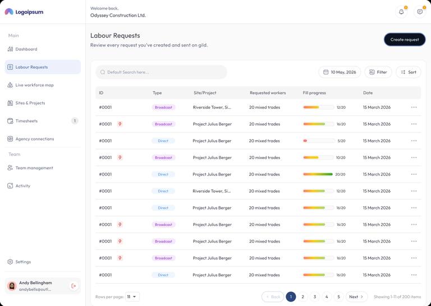Open Agency connections page
Viewport: 431px width, 306px height.
click(x=30, y=139)
